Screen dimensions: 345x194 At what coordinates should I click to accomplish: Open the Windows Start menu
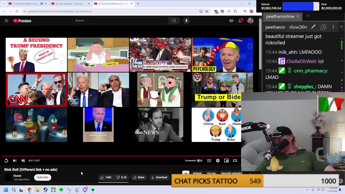(x=6, y=190)
